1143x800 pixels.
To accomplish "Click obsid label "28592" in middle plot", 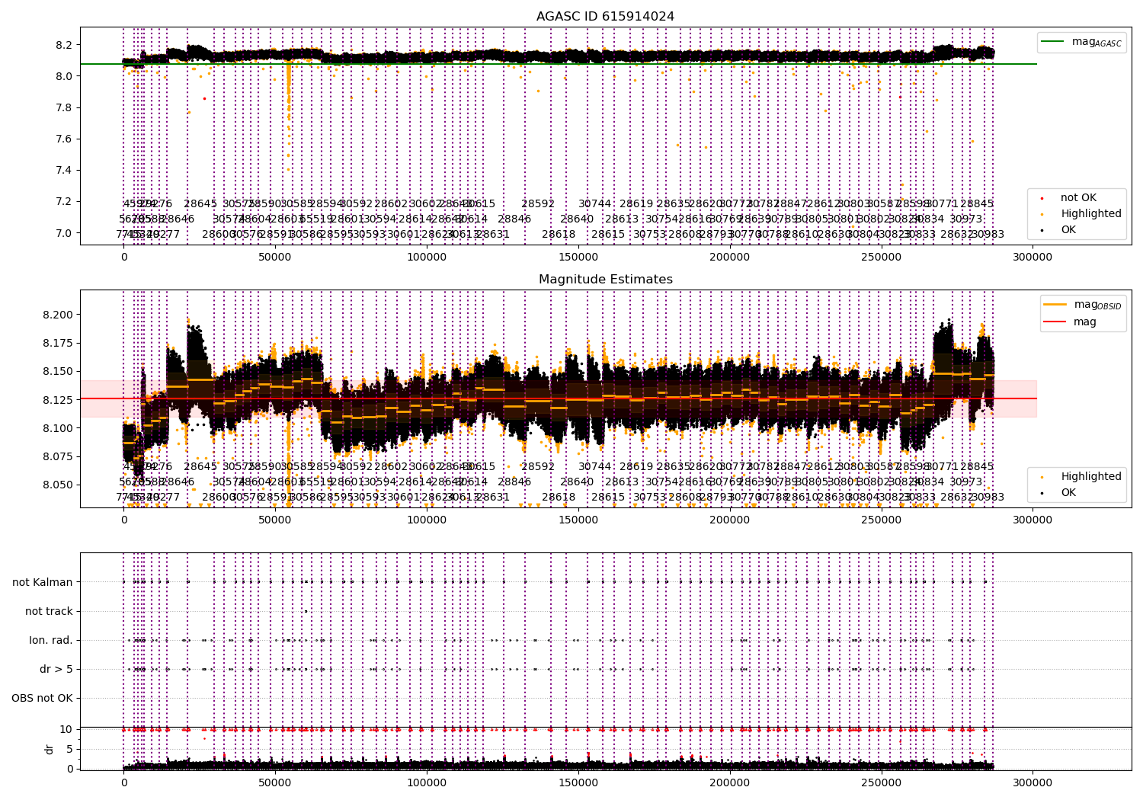I will point(538,467).
